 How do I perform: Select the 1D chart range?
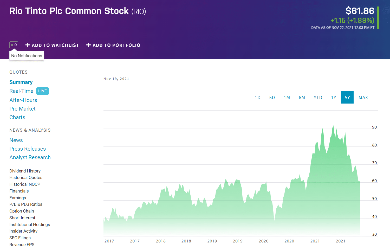click(x=258, y=98)
